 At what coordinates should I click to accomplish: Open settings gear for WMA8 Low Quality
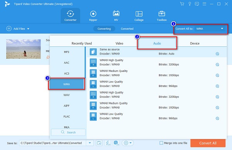[217, 118]
